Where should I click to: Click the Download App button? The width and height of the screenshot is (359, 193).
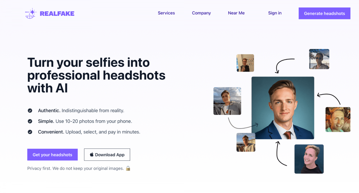pyautogui.click(x=107, y=155)
